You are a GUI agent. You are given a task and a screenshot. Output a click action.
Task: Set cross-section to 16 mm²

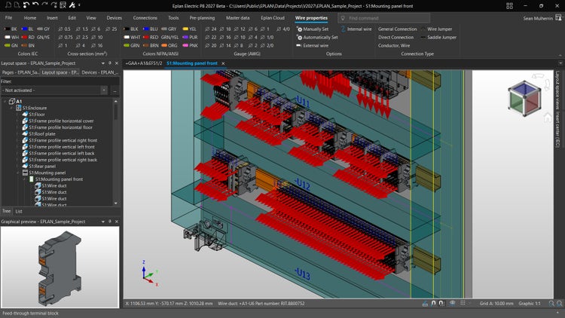pos(97,45)
